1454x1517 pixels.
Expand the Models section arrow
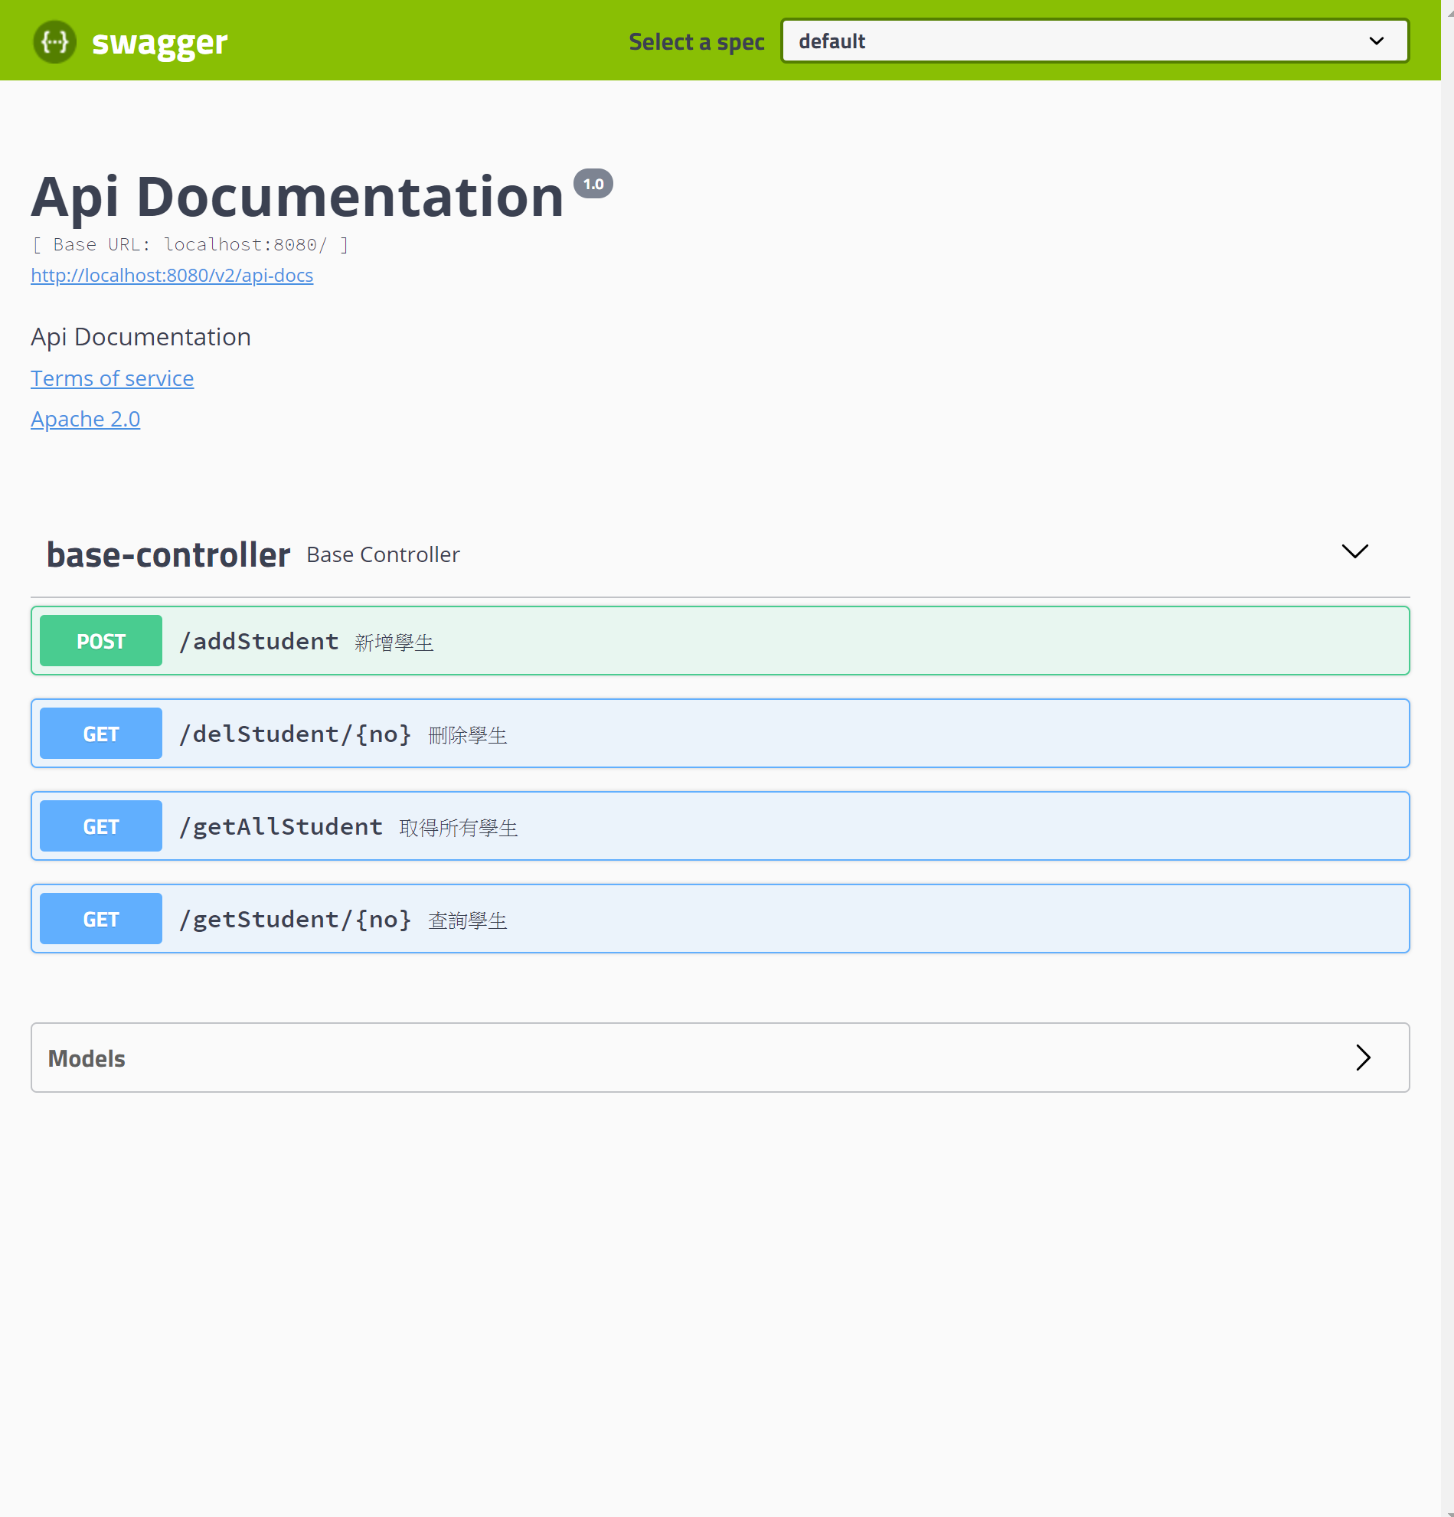tap(1363, 1058)
